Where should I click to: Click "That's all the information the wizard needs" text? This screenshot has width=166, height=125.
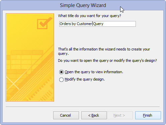coord(104,51)
